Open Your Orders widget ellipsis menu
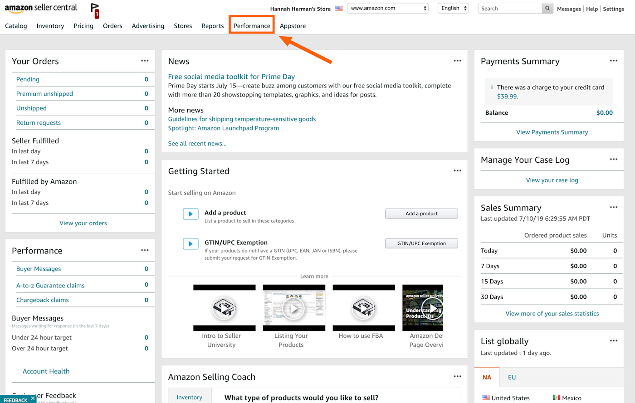This screenshot has height=403, width=635. pos(145,61)
